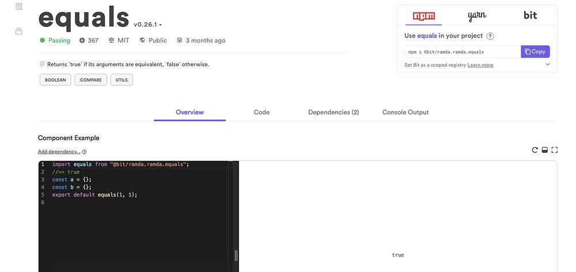Click the help icon beside Add dependency
This screenshot has height=272, width=576.
[x=85, y=152]
